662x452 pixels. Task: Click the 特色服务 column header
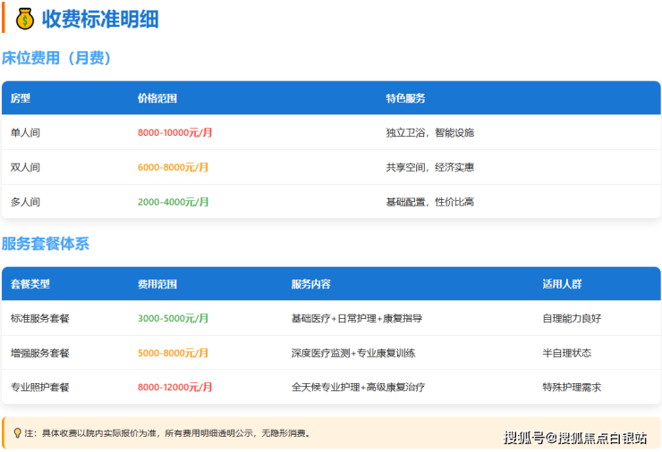pyautogui.click(x=405, y=98)
